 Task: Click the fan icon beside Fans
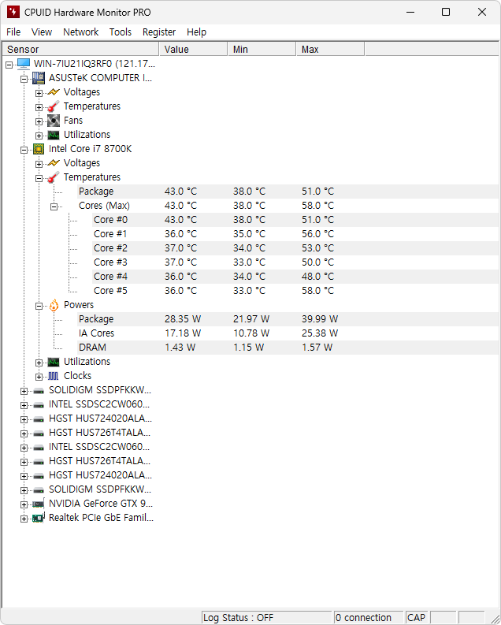coord(54,121)
